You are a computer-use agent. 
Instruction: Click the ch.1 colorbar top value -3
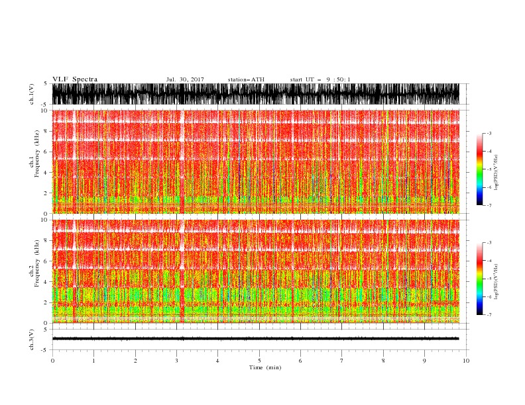pos(489,133)
